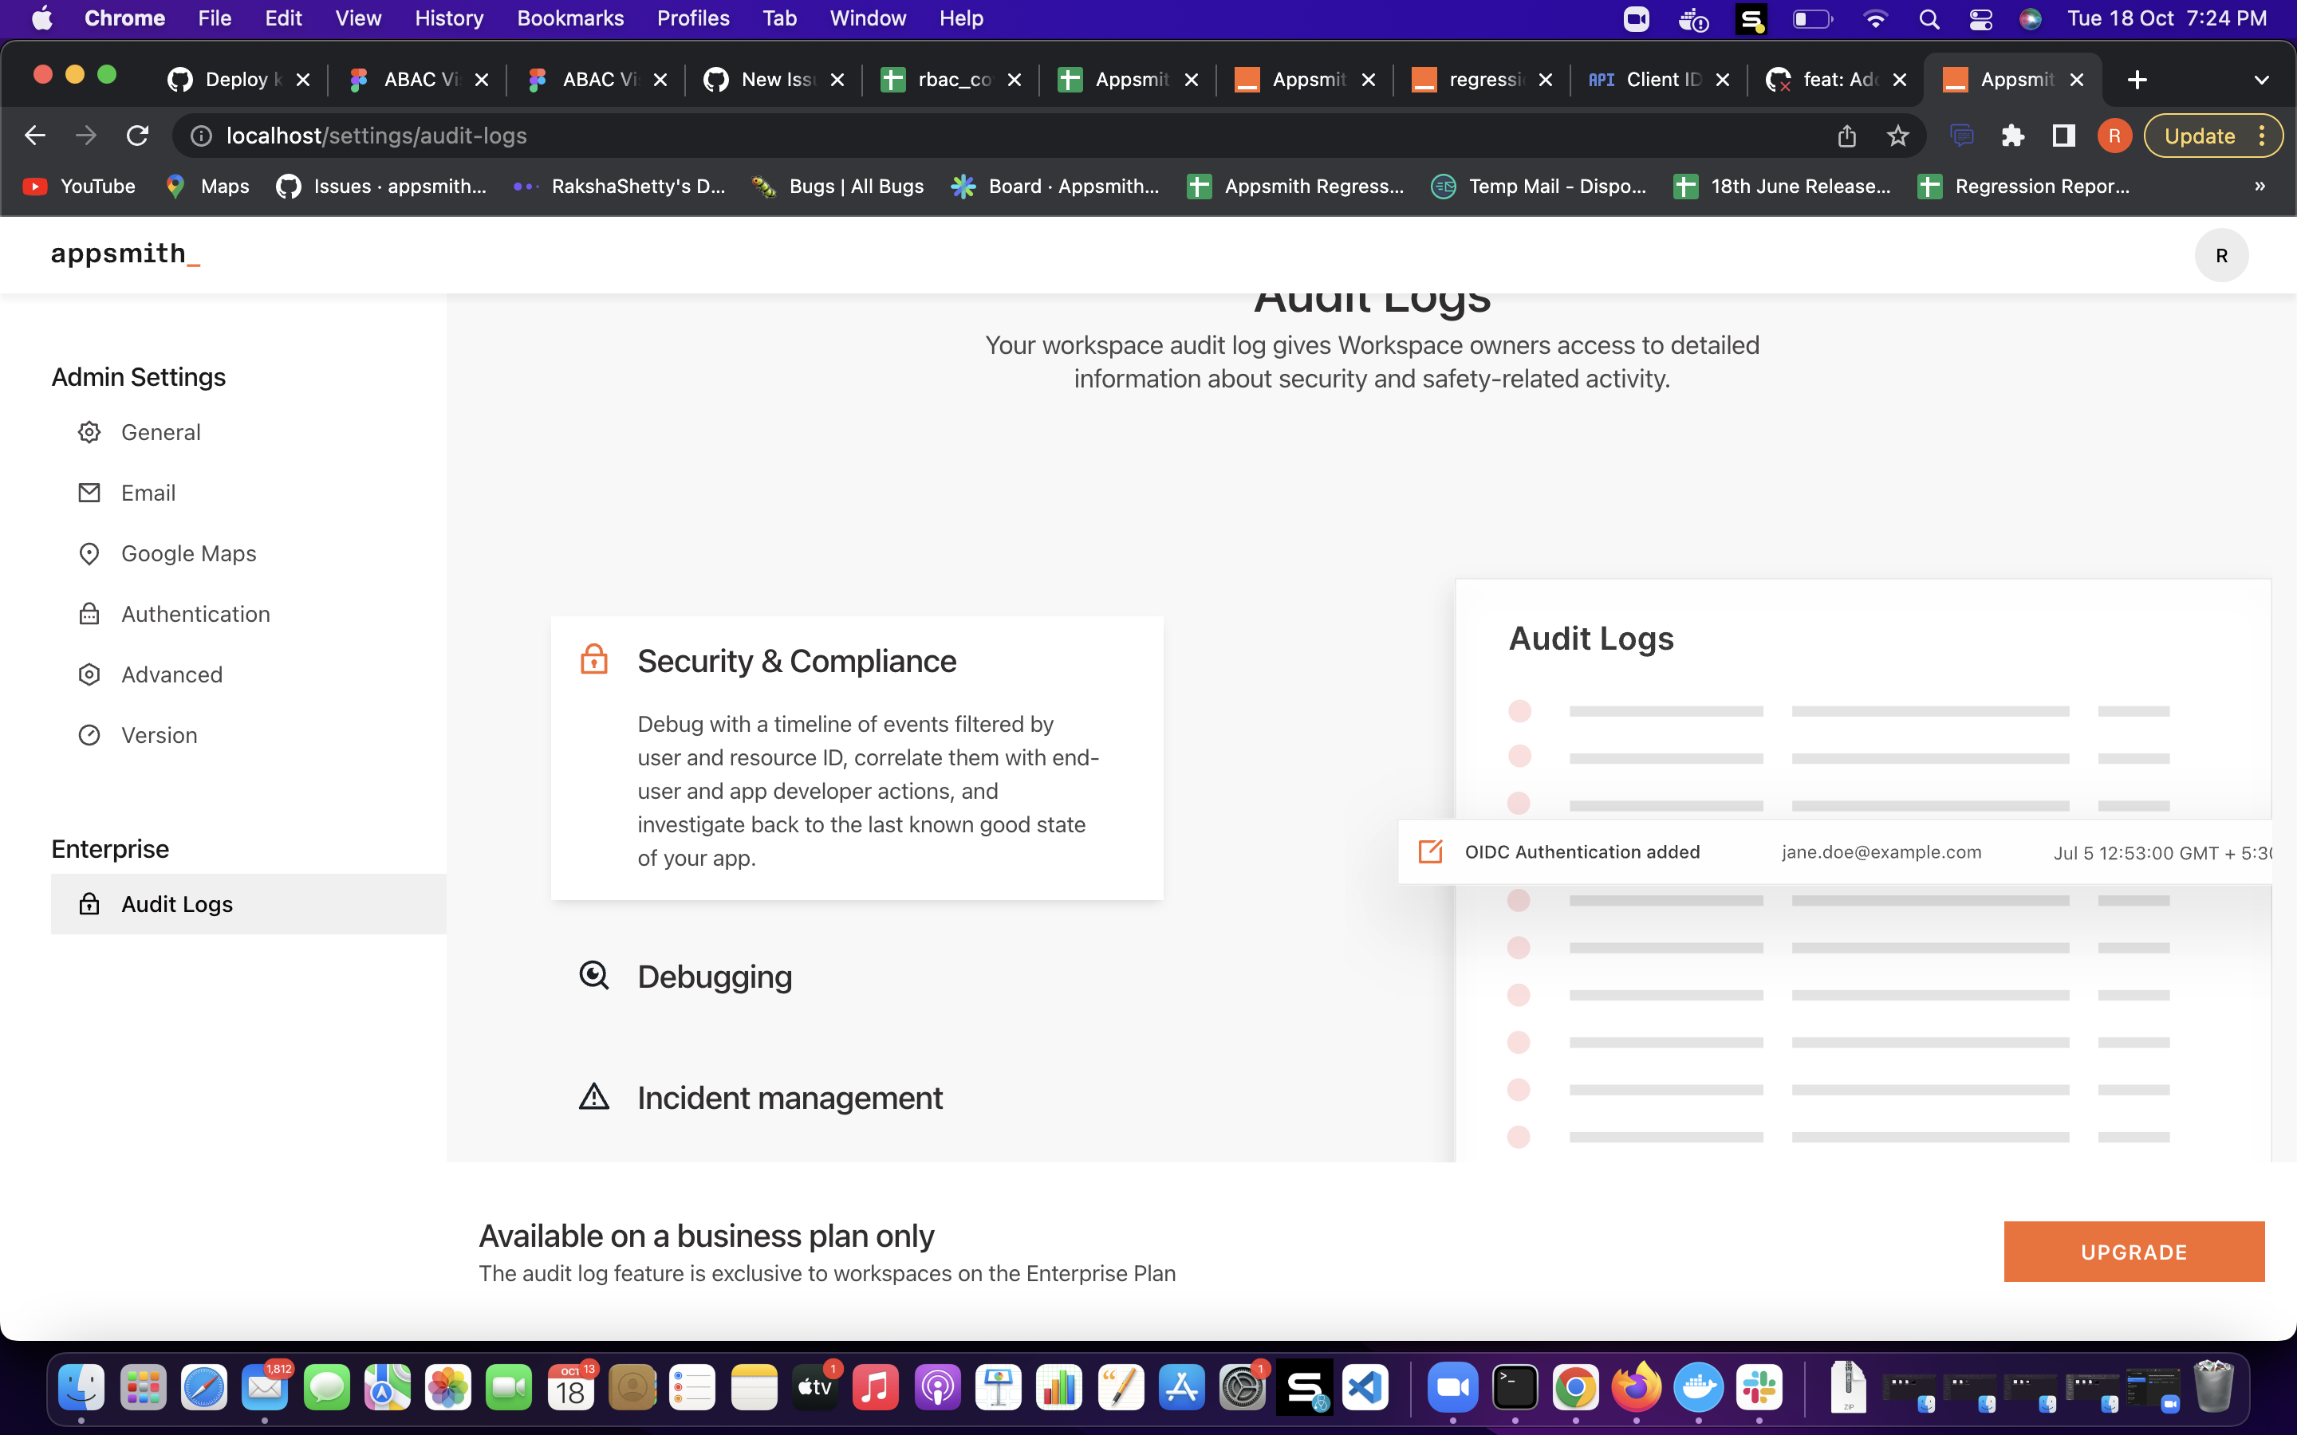This screenshot has height=1435, width=2297.
Task: Open Chrome extensions puzzle icon
Action: (2012, 136)
